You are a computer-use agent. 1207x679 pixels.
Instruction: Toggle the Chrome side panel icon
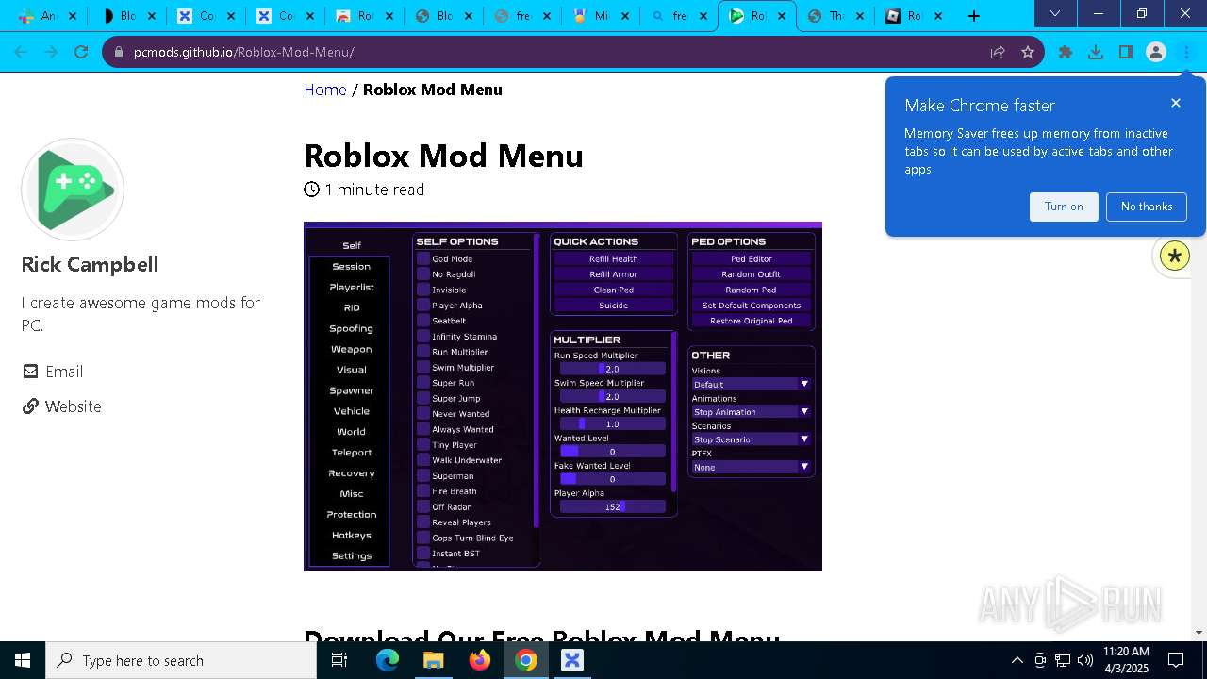[x=1126, y=52]
